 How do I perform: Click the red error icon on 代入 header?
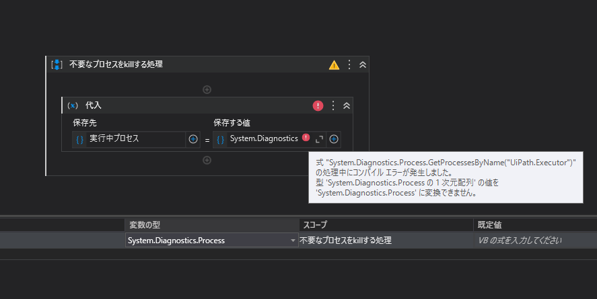point(318,105)
